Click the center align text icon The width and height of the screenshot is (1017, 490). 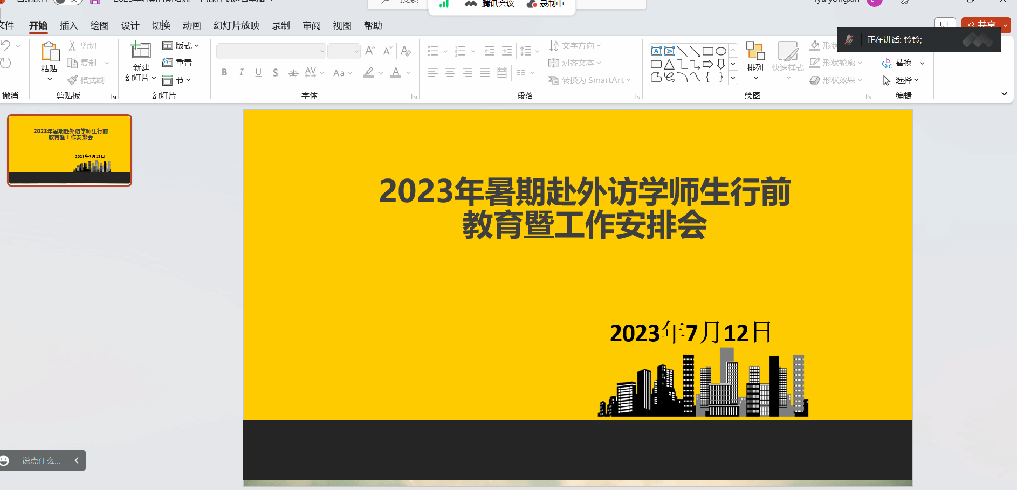(450, 73)
